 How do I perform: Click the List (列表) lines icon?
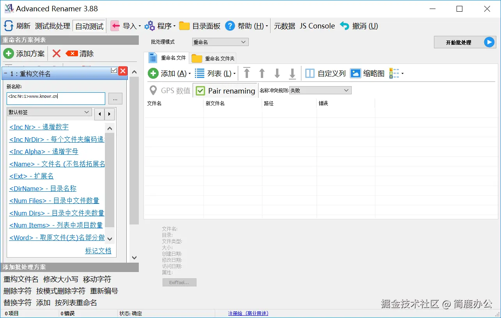[x=200, y=73]
